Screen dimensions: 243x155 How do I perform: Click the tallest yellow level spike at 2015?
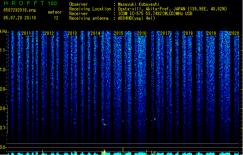click(x=123, y=151)
